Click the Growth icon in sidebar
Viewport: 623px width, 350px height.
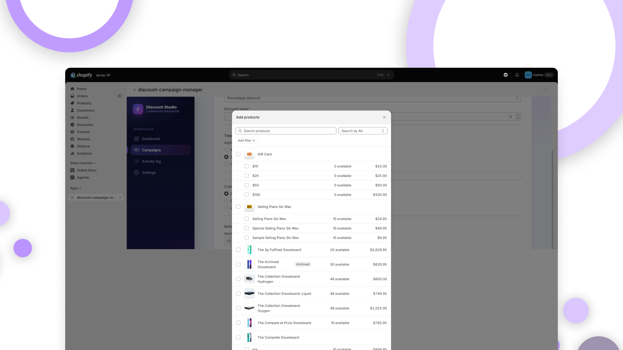(72, 118)
